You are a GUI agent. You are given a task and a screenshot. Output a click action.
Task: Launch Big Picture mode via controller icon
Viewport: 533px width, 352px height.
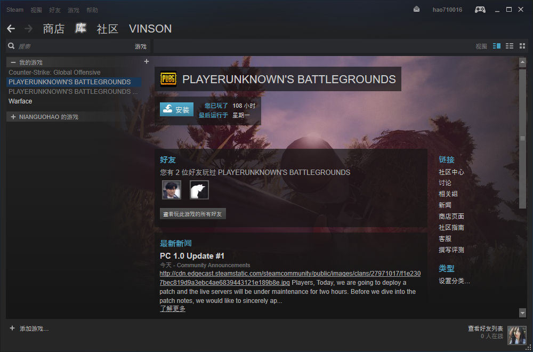click(480, 10)
